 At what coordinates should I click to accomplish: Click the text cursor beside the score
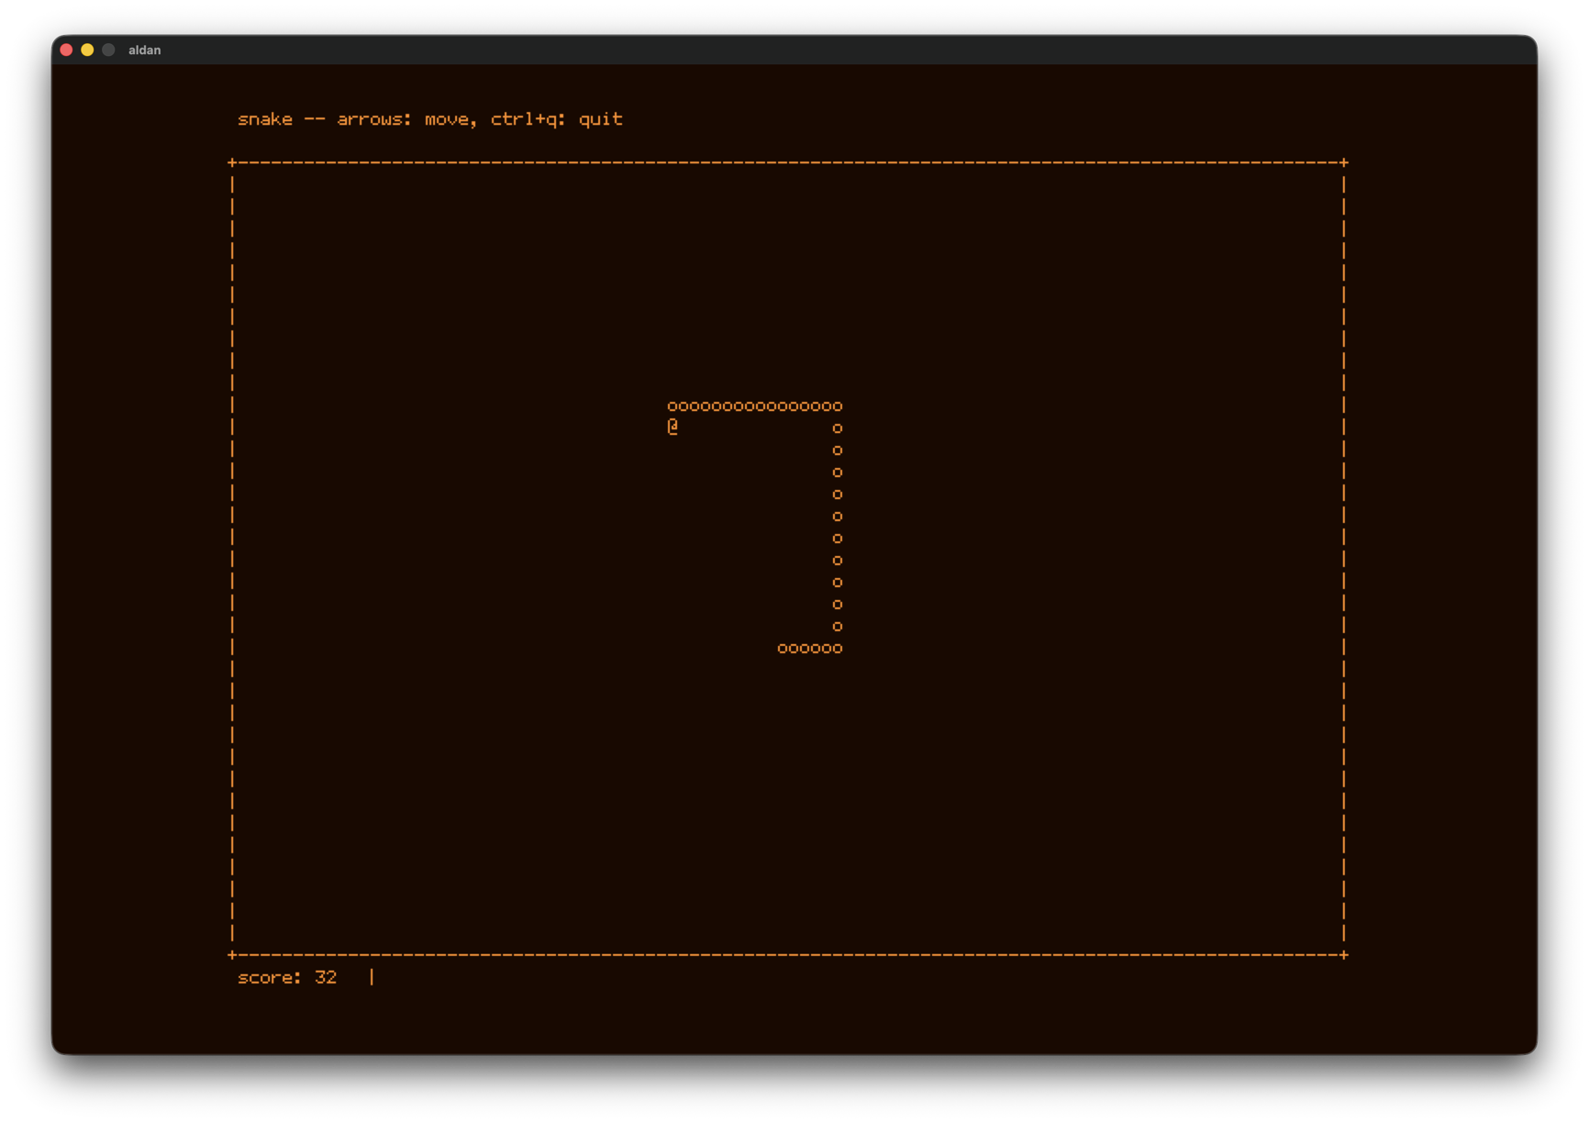(372, 978)
